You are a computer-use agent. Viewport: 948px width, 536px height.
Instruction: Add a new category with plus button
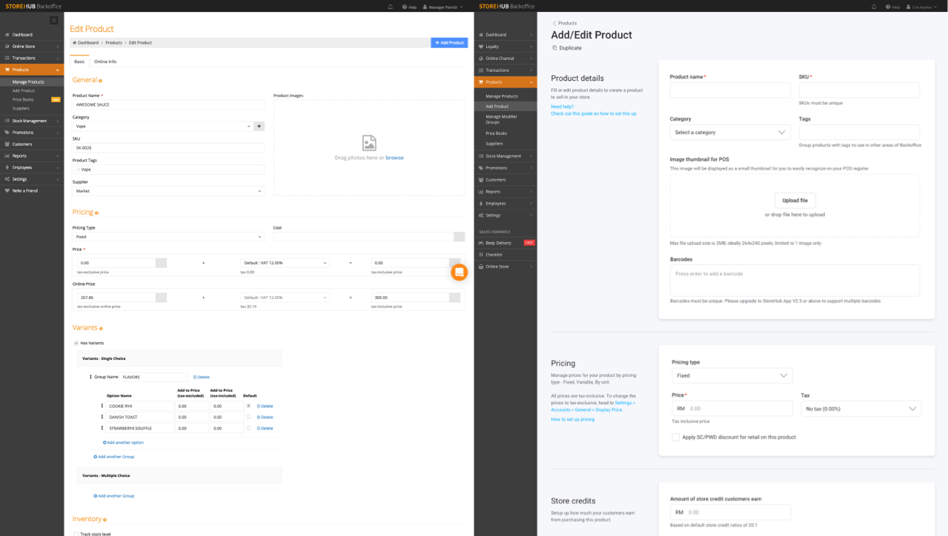tap(259, 127)
